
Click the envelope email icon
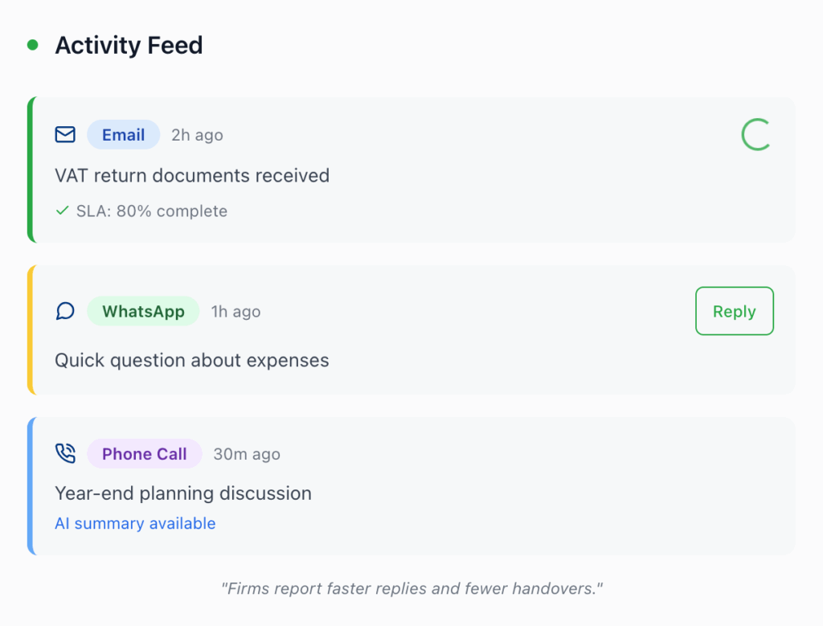(x=65, y=135)
